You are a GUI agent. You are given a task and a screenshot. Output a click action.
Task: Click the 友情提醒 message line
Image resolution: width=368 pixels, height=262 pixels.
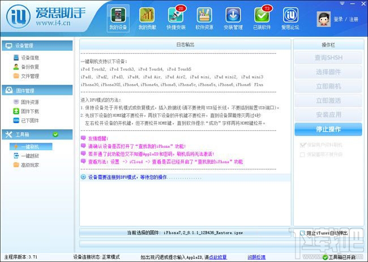tap(95, 138)
